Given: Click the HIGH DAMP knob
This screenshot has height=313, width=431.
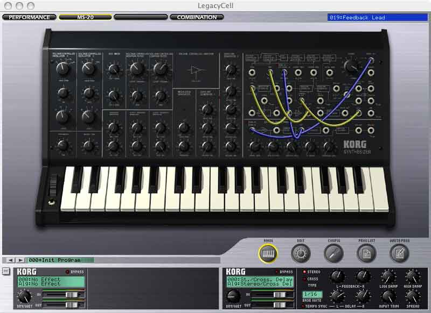Looking at the screenshot, I should pos(413,276).
